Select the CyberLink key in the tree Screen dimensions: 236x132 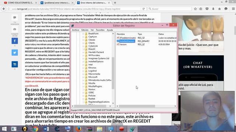pos(93,46)
